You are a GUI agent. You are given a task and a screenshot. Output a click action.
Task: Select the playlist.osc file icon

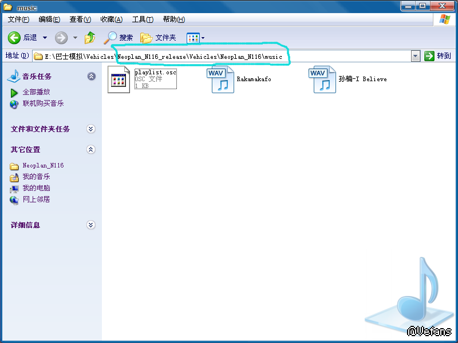coord(119,79)
